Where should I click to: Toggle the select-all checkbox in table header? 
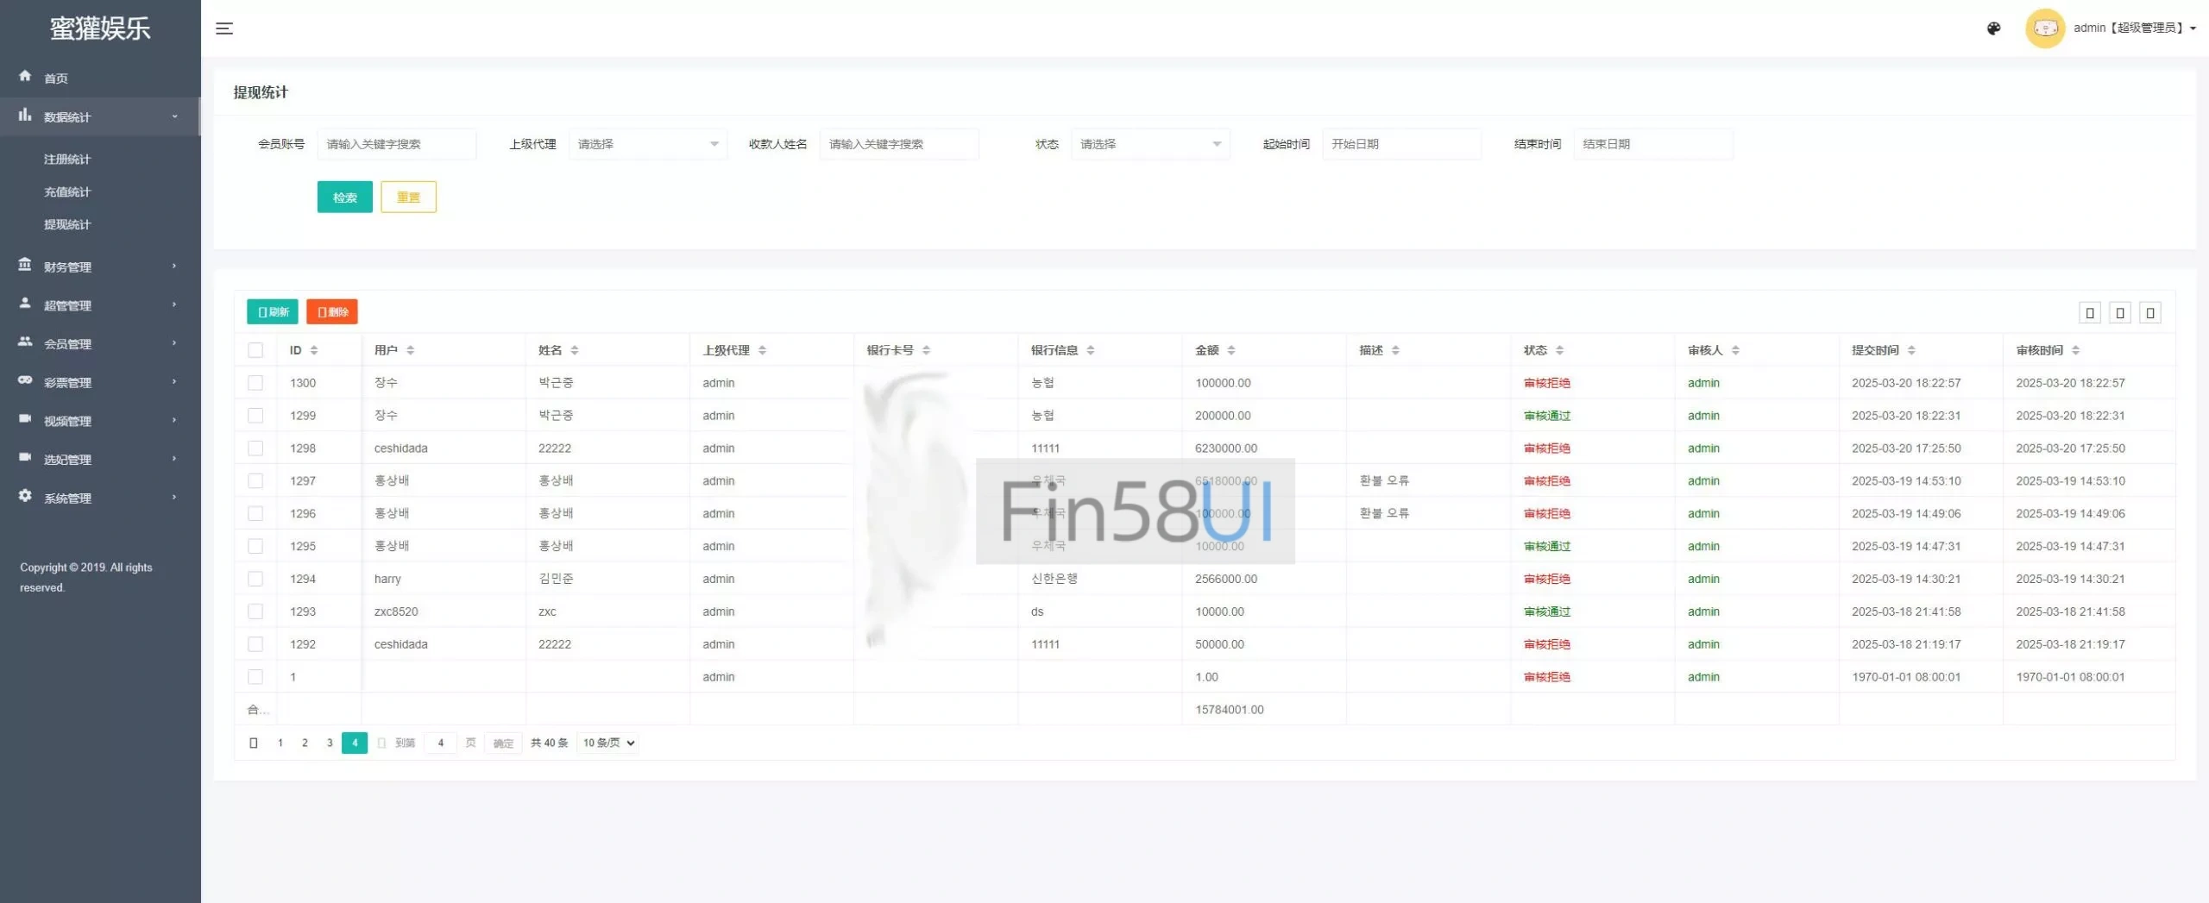[x=255, y=350]
